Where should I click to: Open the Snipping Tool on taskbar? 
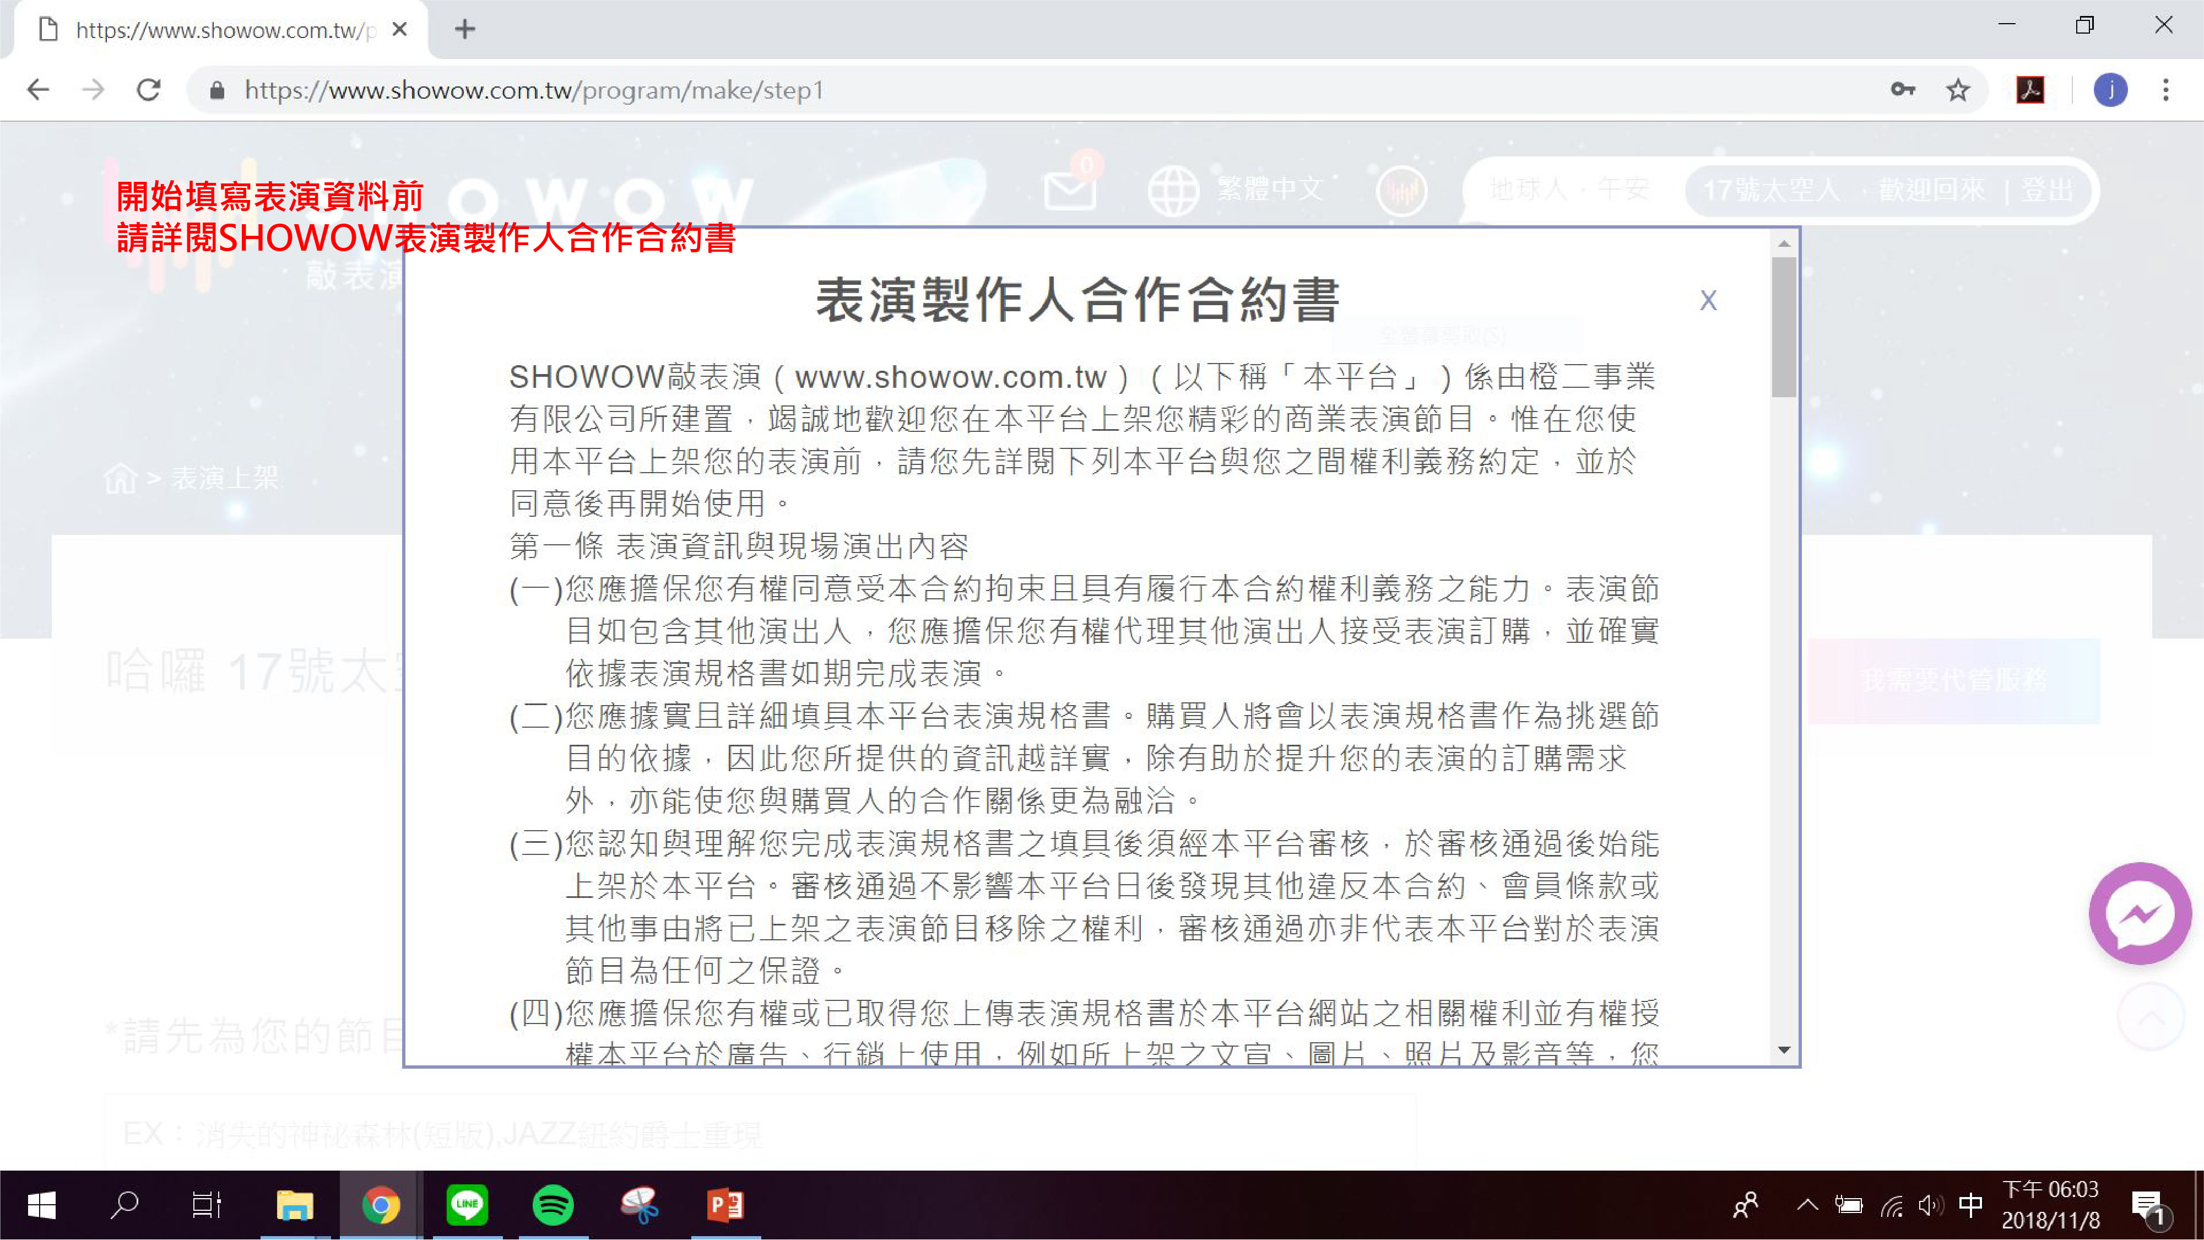[x=639, y=1206]
